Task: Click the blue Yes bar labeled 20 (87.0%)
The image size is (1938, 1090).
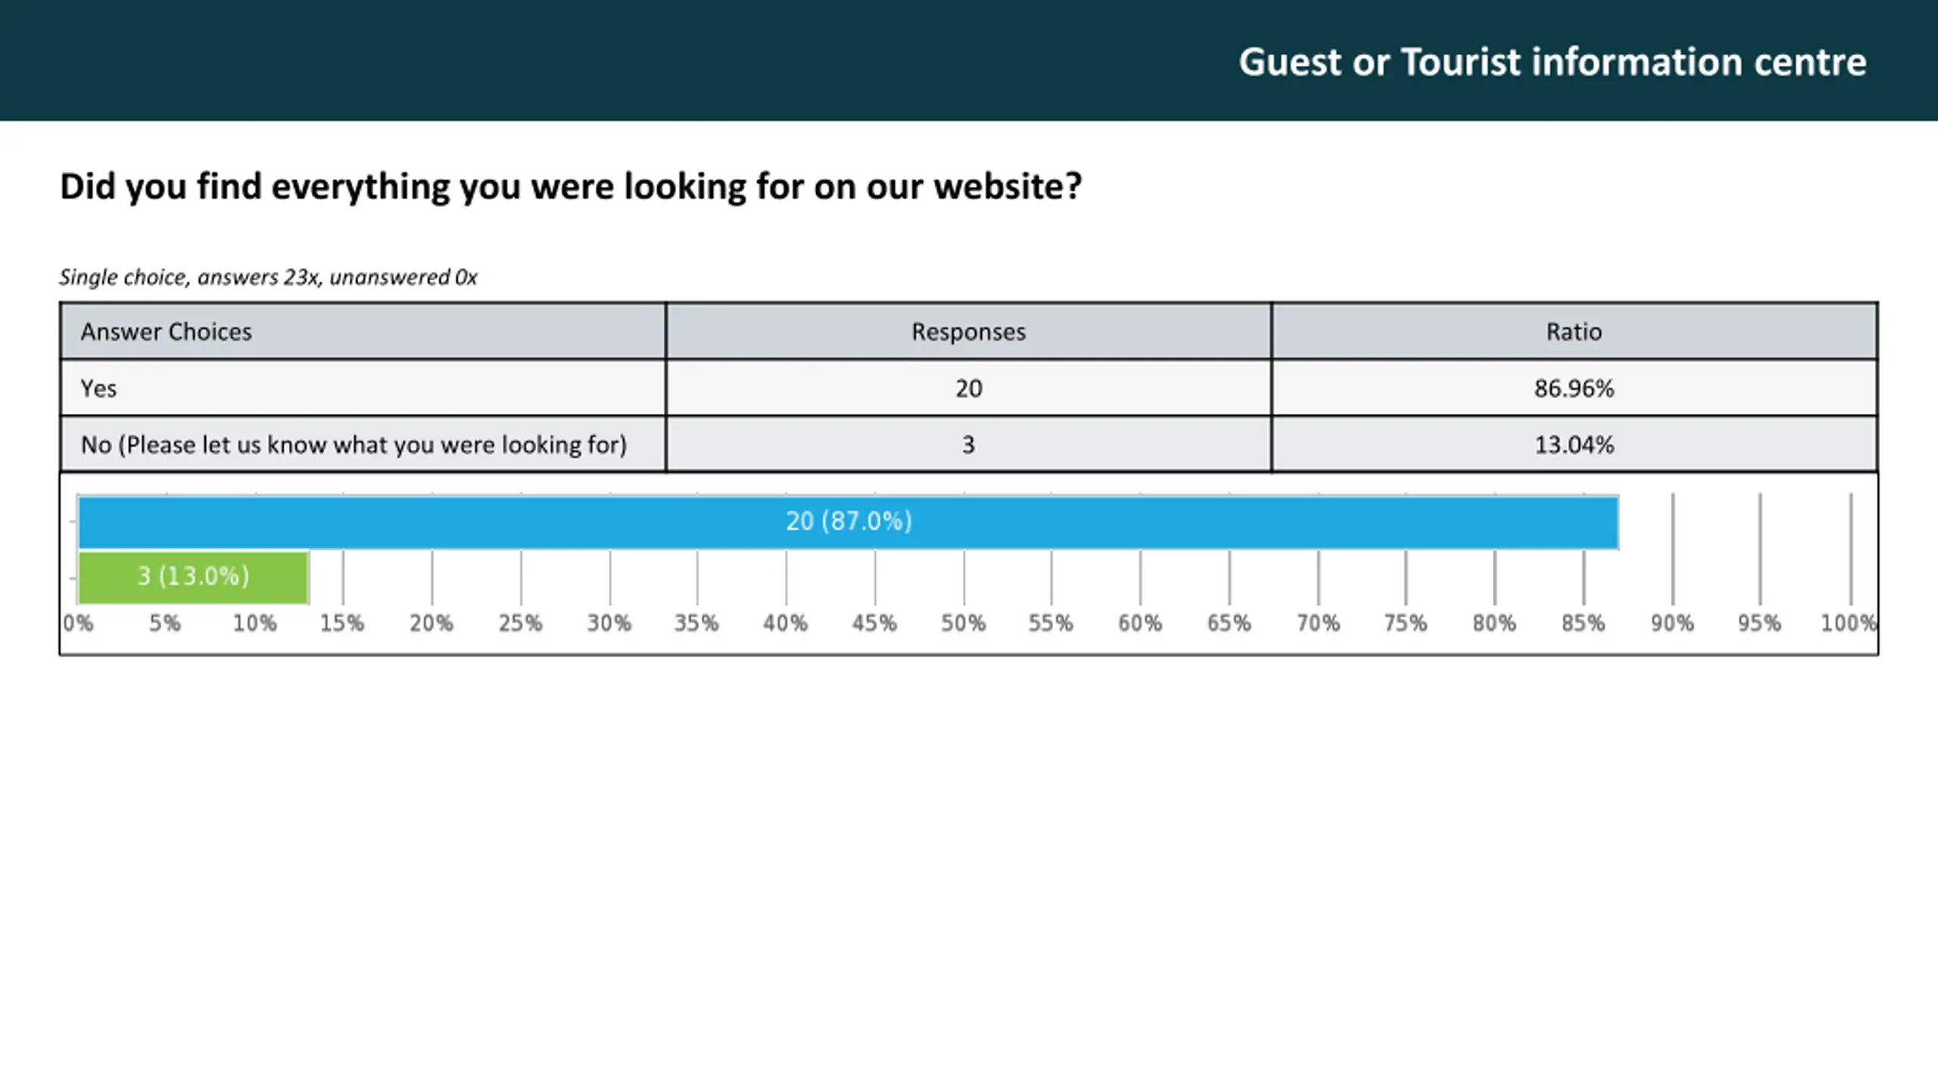Action: point(849,522)
